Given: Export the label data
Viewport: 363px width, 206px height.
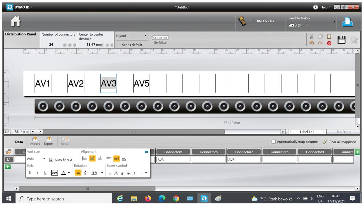Looking at the screenshot, I should (x=48, y=141).
